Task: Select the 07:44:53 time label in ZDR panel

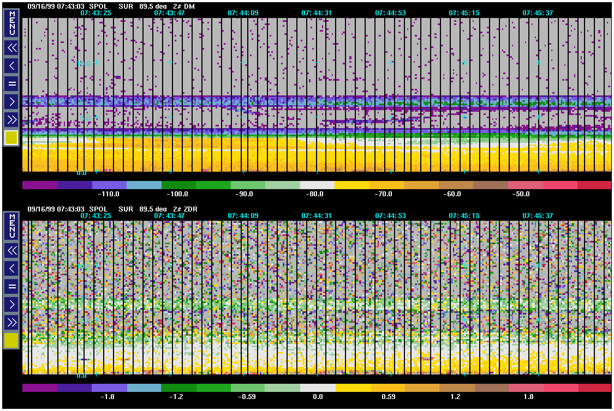Action: tap(390, 215)
